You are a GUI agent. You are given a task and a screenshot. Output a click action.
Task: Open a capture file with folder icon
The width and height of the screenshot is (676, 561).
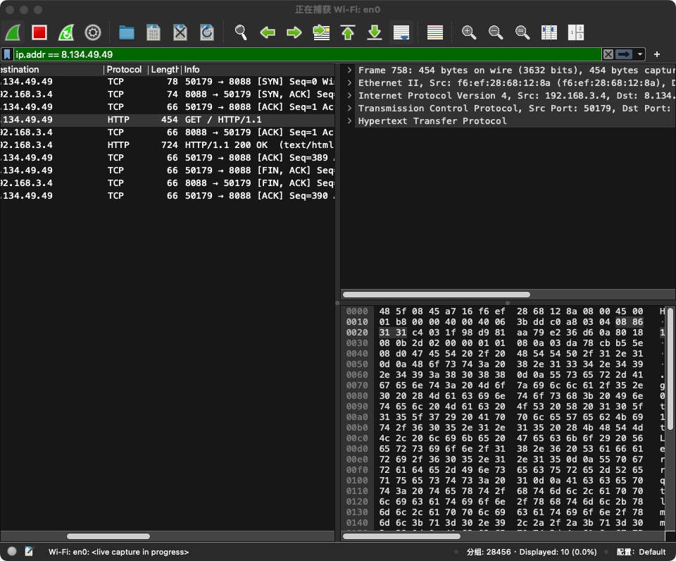coord(126,32)
